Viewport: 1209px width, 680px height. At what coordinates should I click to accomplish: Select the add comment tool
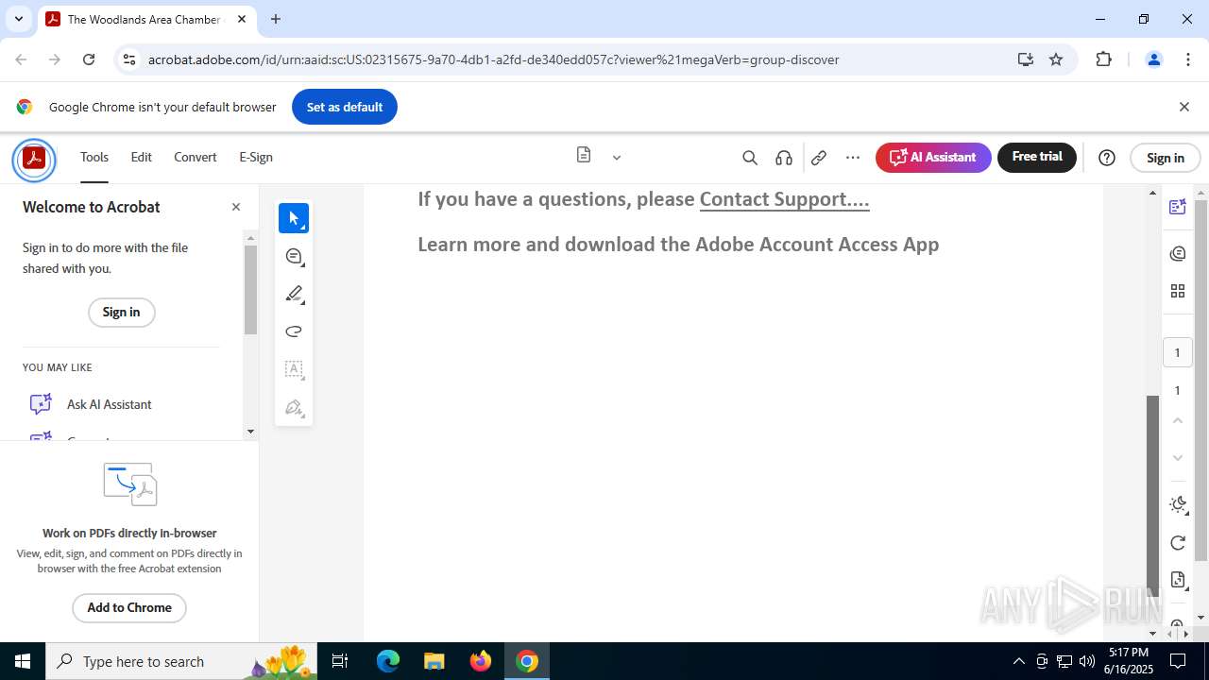tap(294, 256)
